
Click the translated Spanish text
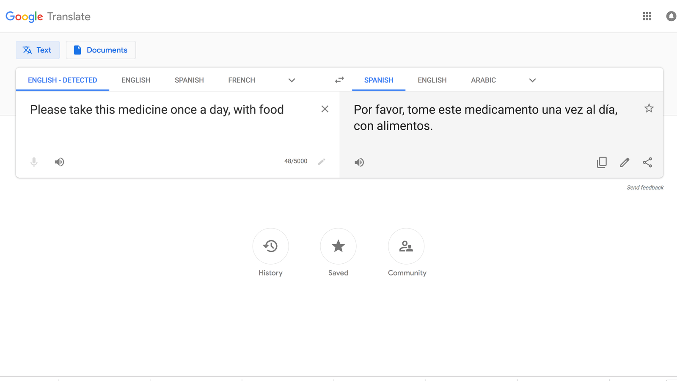click(x=485, y=118)
